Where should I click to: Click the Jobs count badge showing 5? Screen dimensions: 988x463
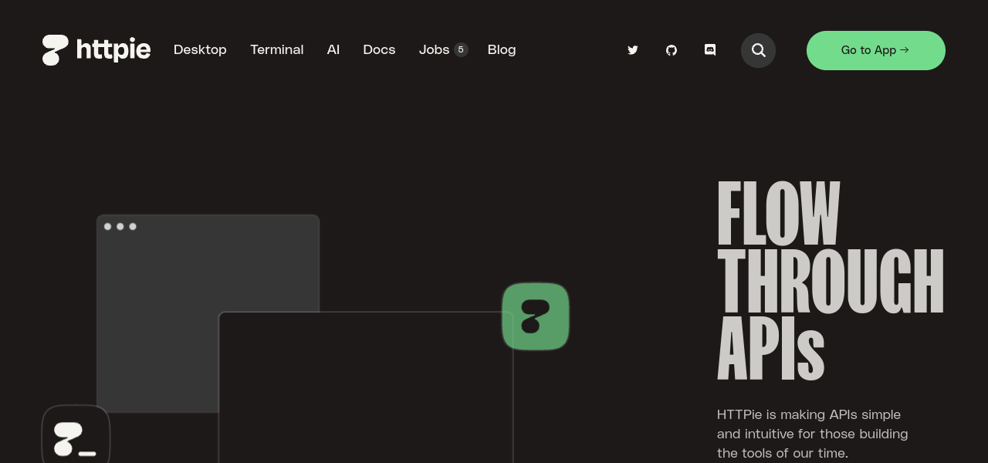[x=461, y=49]
